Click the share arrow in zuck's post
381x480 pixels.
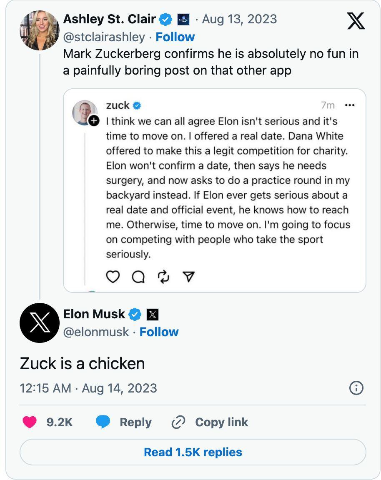189,277
